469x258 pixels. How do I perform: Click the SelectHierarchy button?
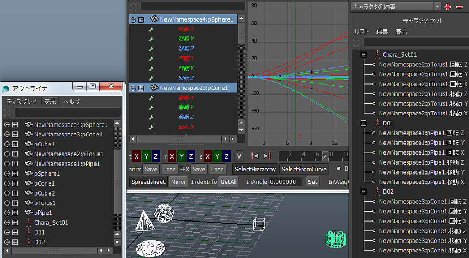(x=254, y=169)
